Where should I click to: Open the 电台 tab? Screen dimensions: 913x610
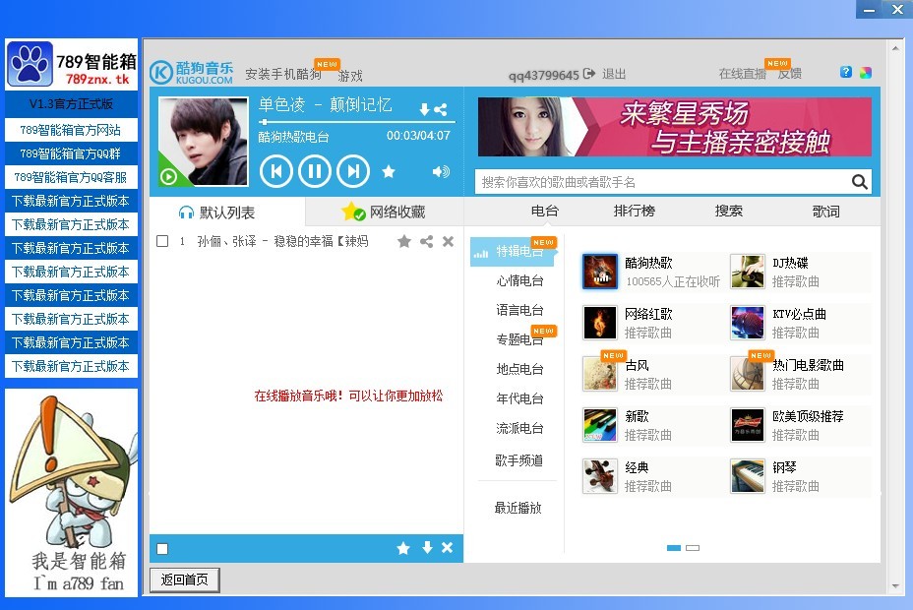[544, 211]
